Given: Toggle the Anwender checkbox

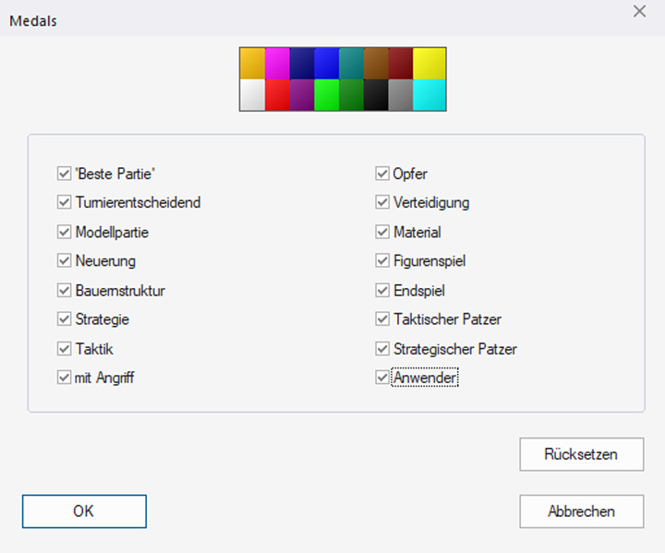Looking at the screenshot, I should click(381, 378).
